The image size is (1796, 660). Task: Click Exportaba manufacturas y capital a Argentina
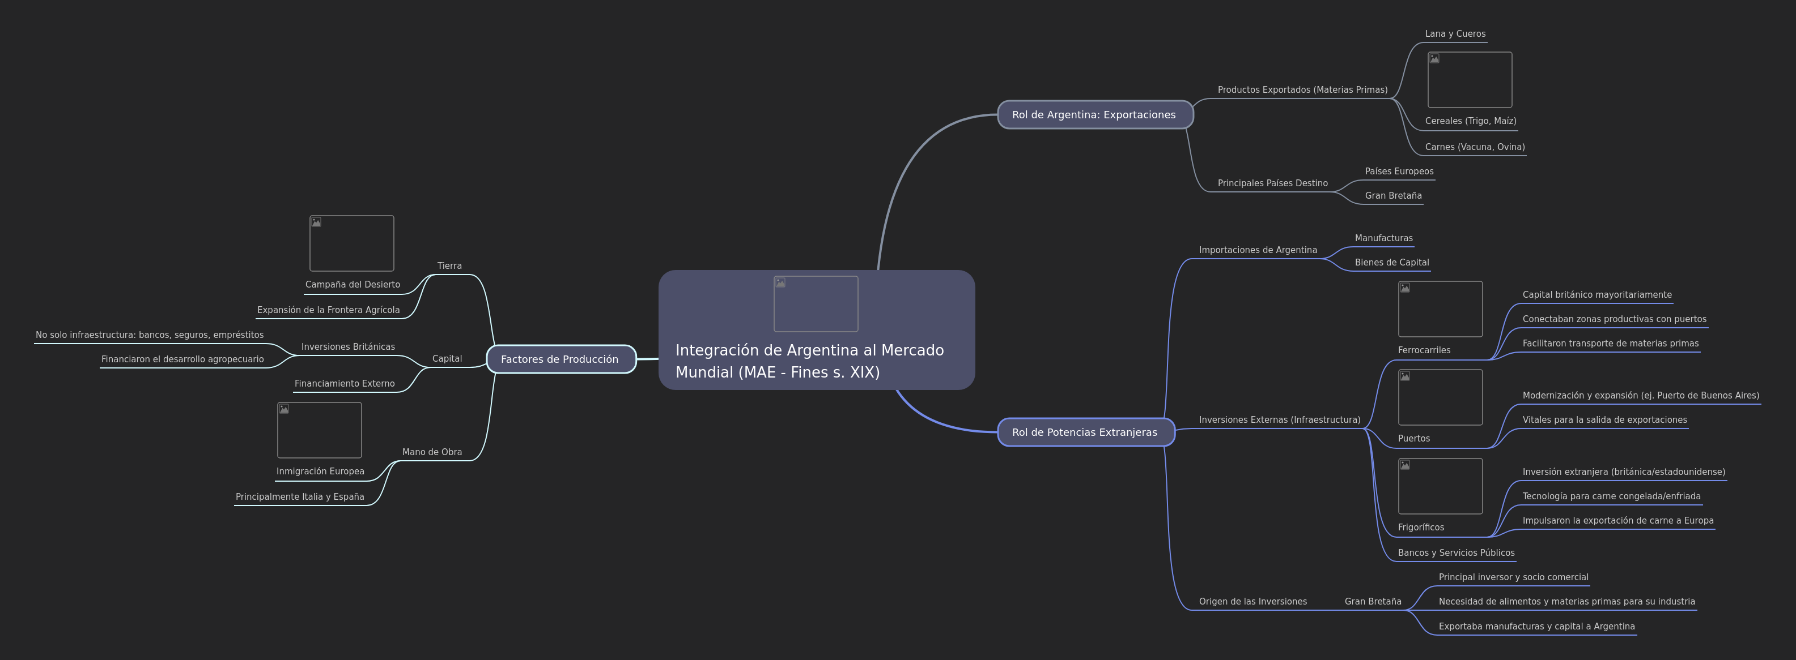[x=1536, y=627]
